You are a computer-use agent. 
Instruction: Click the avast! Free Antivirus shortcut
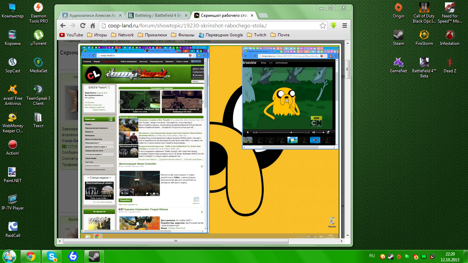coord(13,95)
